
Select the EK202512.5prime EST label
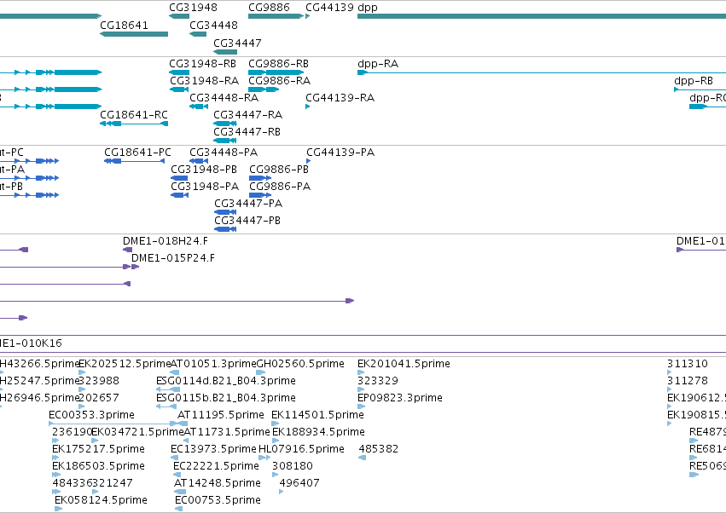[x=125, y=364]
